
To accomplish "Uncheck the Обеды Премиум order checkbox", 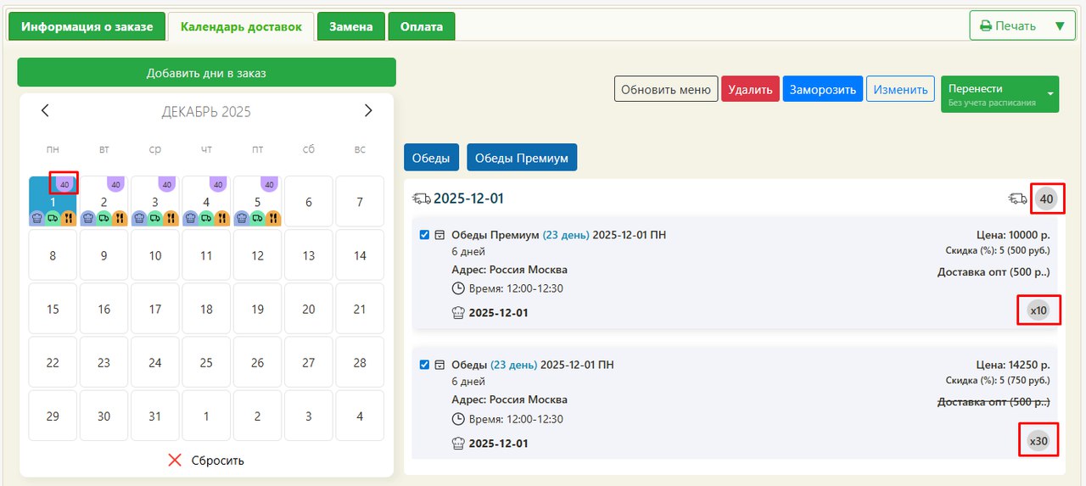I will coord(425,235).
